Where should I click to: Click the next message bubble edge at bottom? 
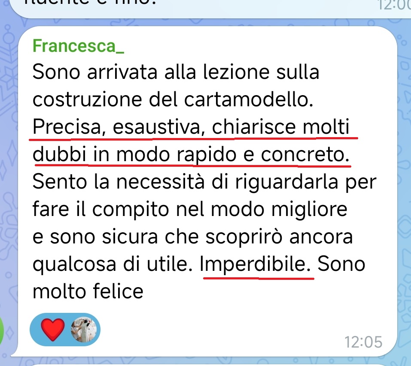[210, 365]
